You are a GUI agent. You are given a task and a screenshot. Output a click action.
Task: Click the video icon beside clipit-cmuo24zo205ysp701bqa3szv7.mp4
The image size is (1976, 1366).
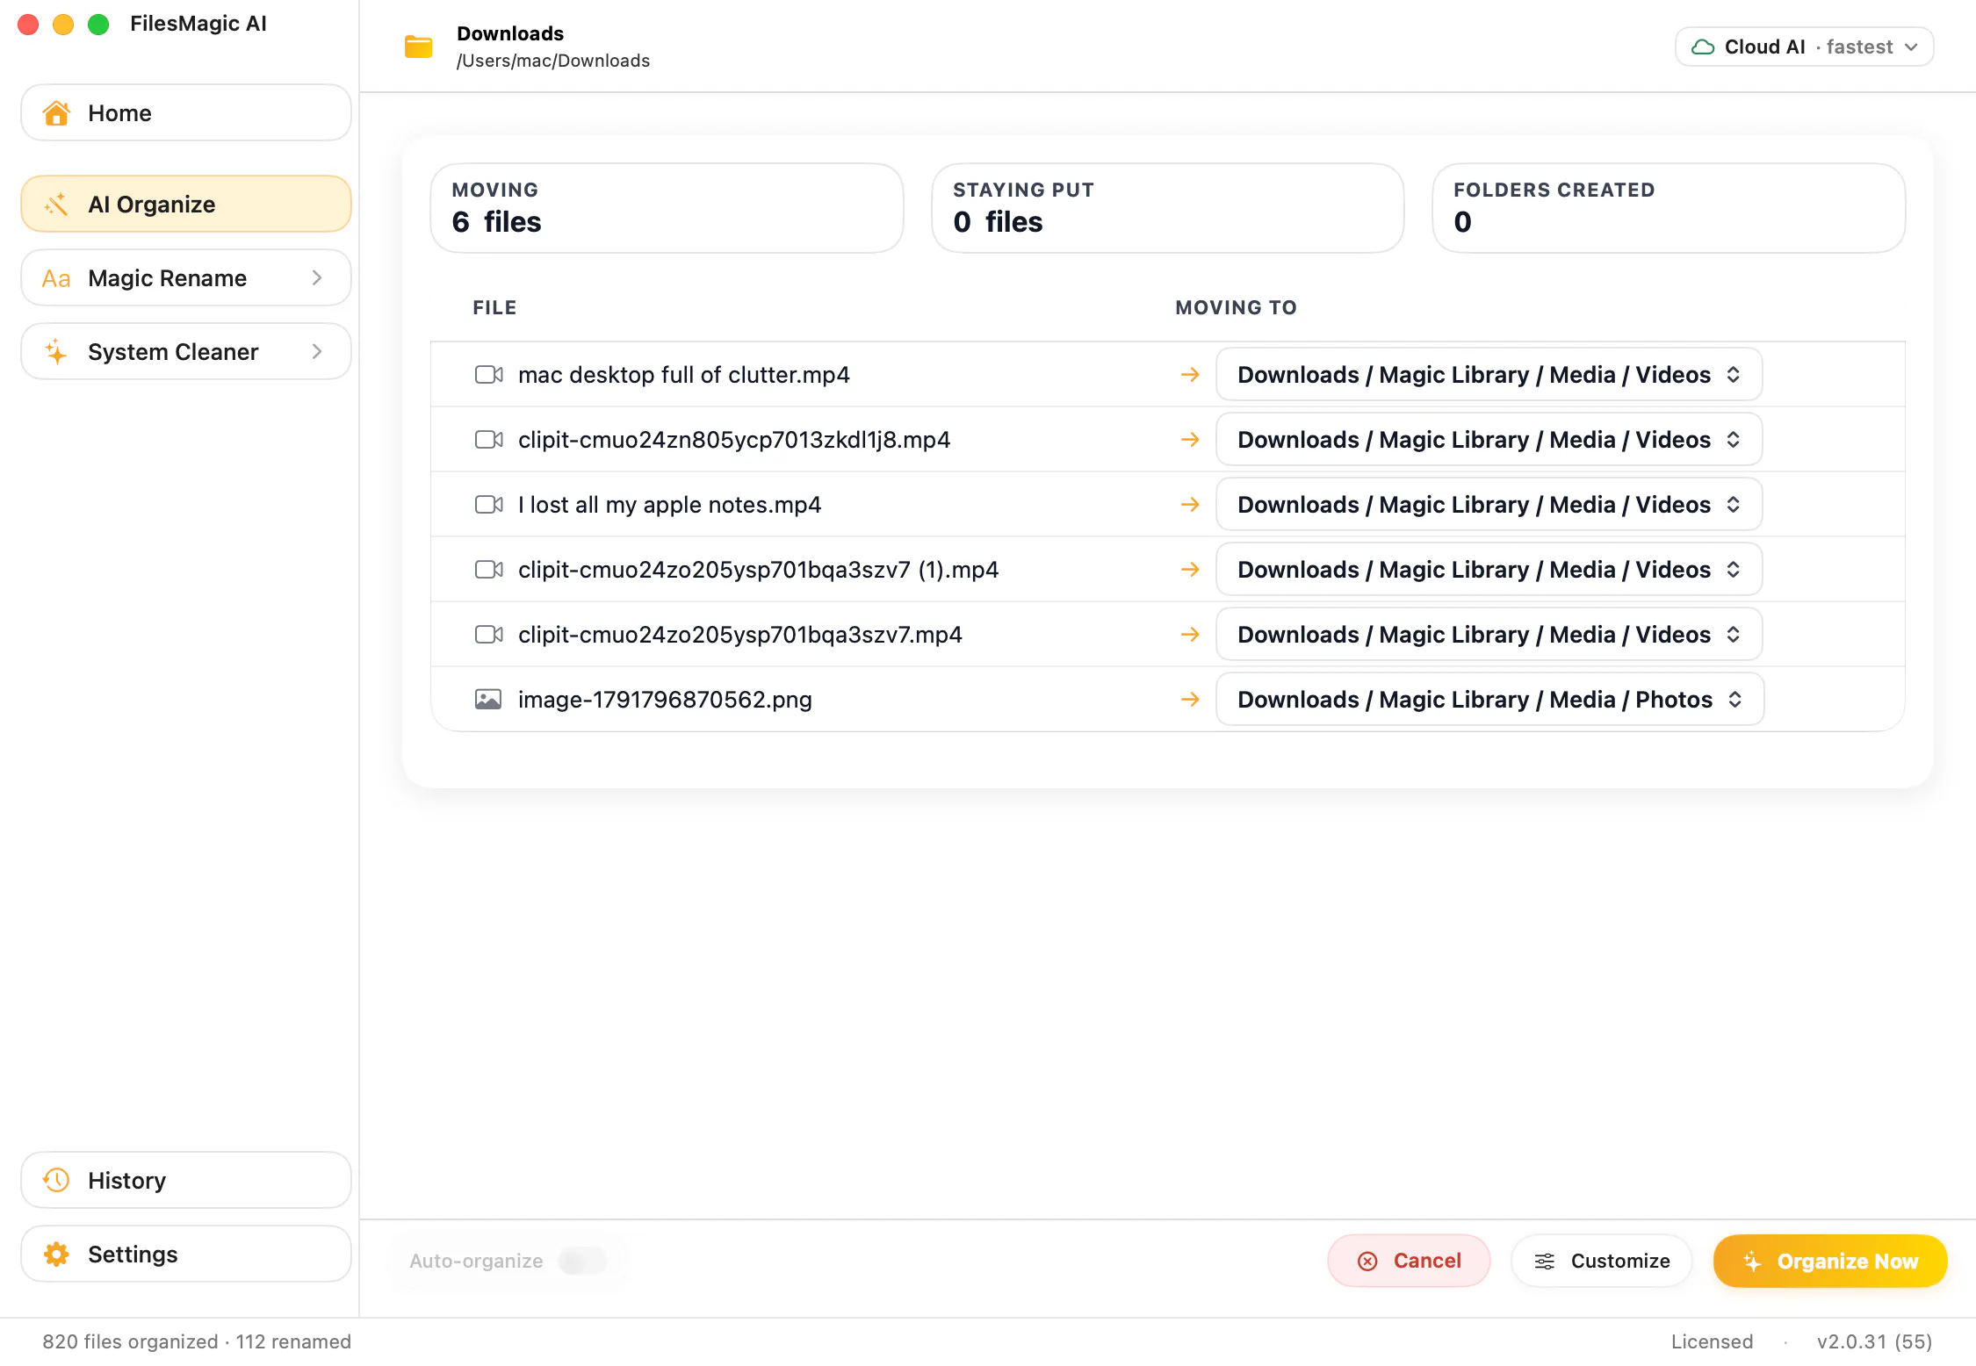[x=489, y=635]
